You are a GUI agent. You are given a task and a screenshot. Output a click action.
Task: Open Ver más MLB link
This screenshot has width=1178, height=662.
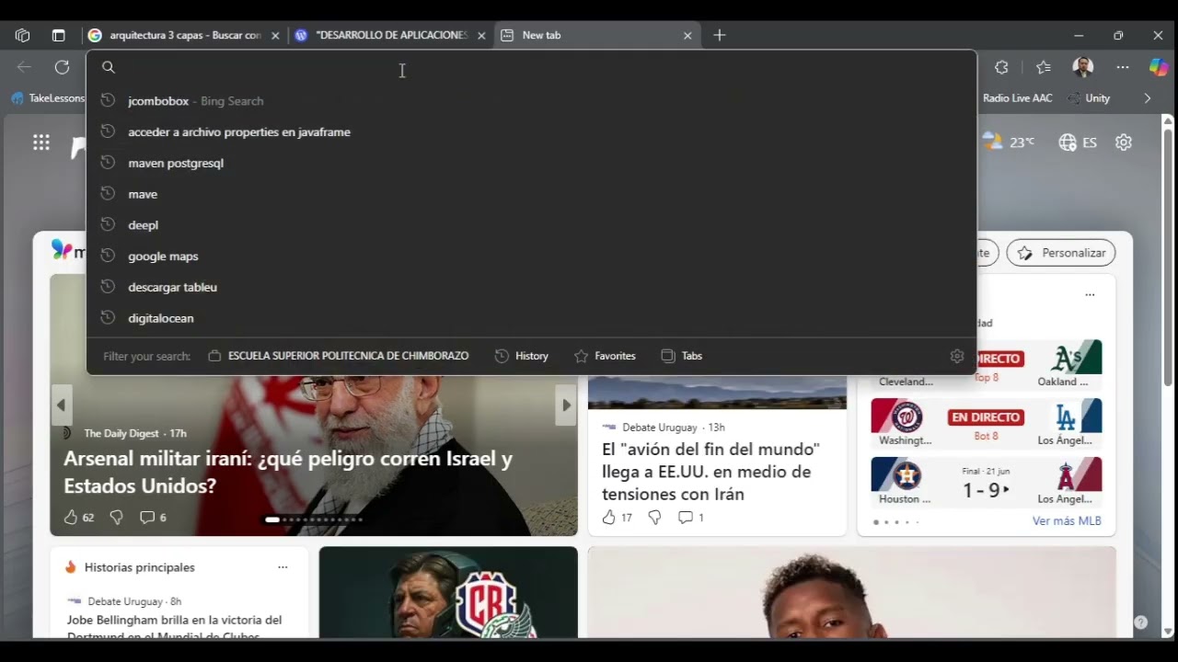coord(1067,521)
